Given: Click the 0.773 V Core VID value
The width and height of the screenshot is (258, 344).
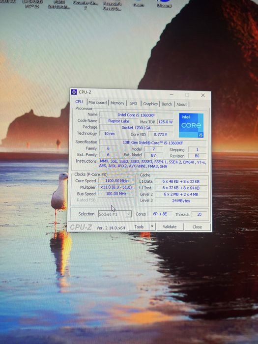Looking at the screenshot, I should click(160, 134).
